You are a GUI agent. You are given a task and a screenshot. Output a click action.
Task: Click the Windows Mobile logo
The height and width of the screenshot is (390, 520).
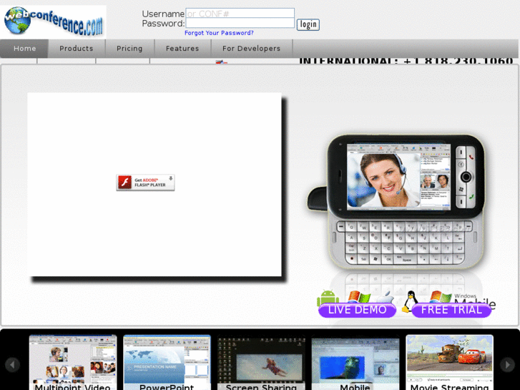pos(463,298)
